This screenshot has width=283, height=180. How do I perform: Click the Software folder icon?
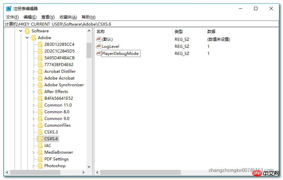point(28,31)
